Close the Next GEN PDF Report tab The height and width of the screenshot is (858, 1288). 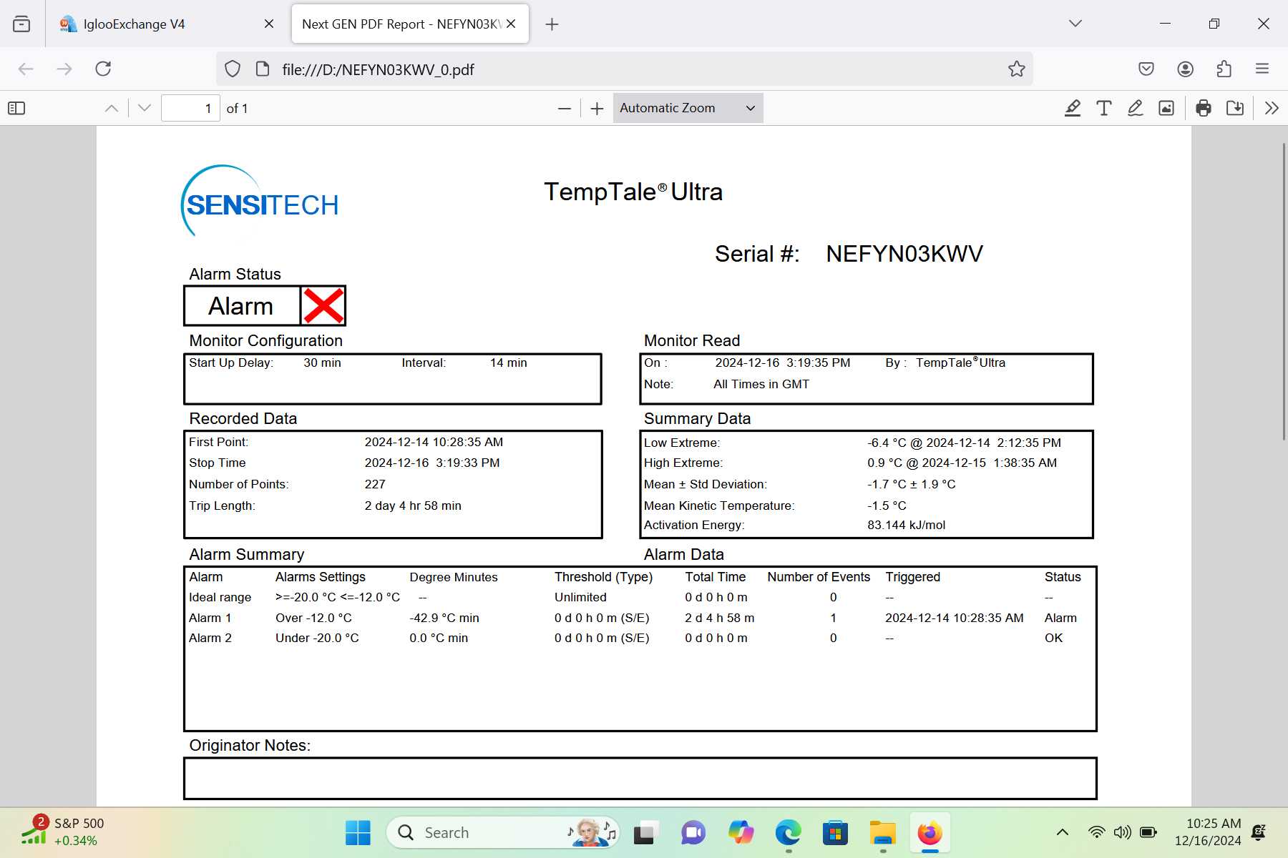click(x=511, y=24)
